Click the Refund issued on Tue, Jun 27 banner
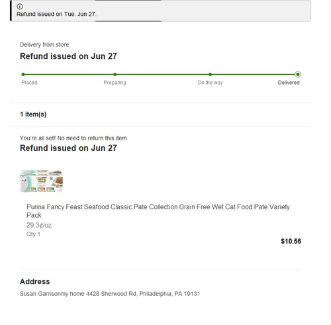This screenshot has height=325, width=331. 161,11
